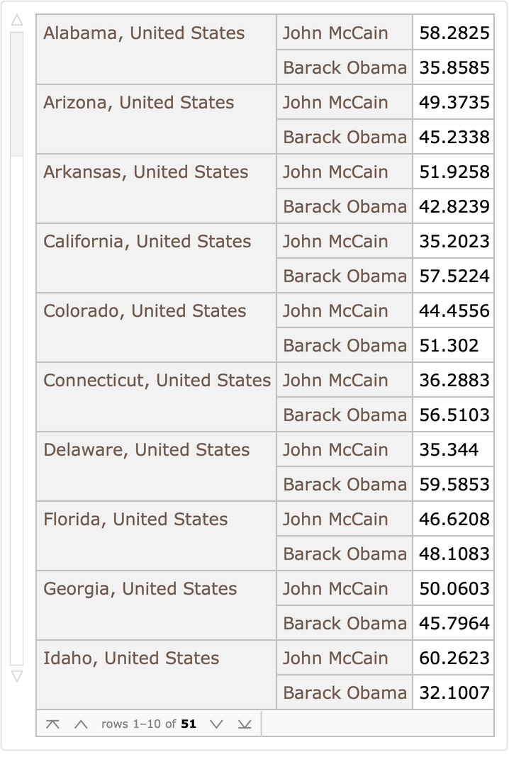Click Barack Obama under Colorado
509x774 pixels.
[345, 346]
